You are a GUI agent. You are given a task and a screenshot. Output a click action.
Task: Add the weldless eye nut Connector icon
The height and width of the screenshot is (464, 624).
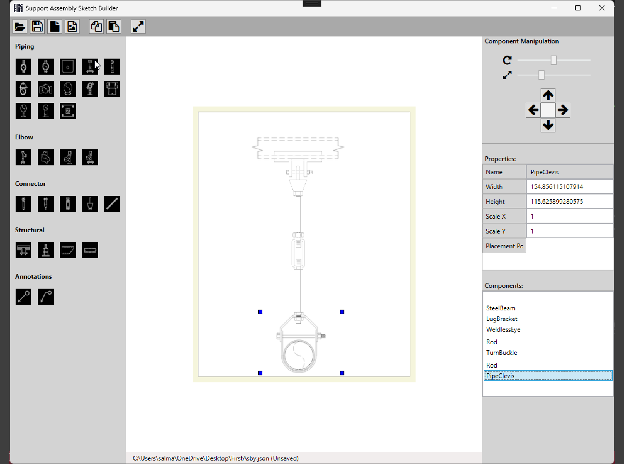coord(23,204)
